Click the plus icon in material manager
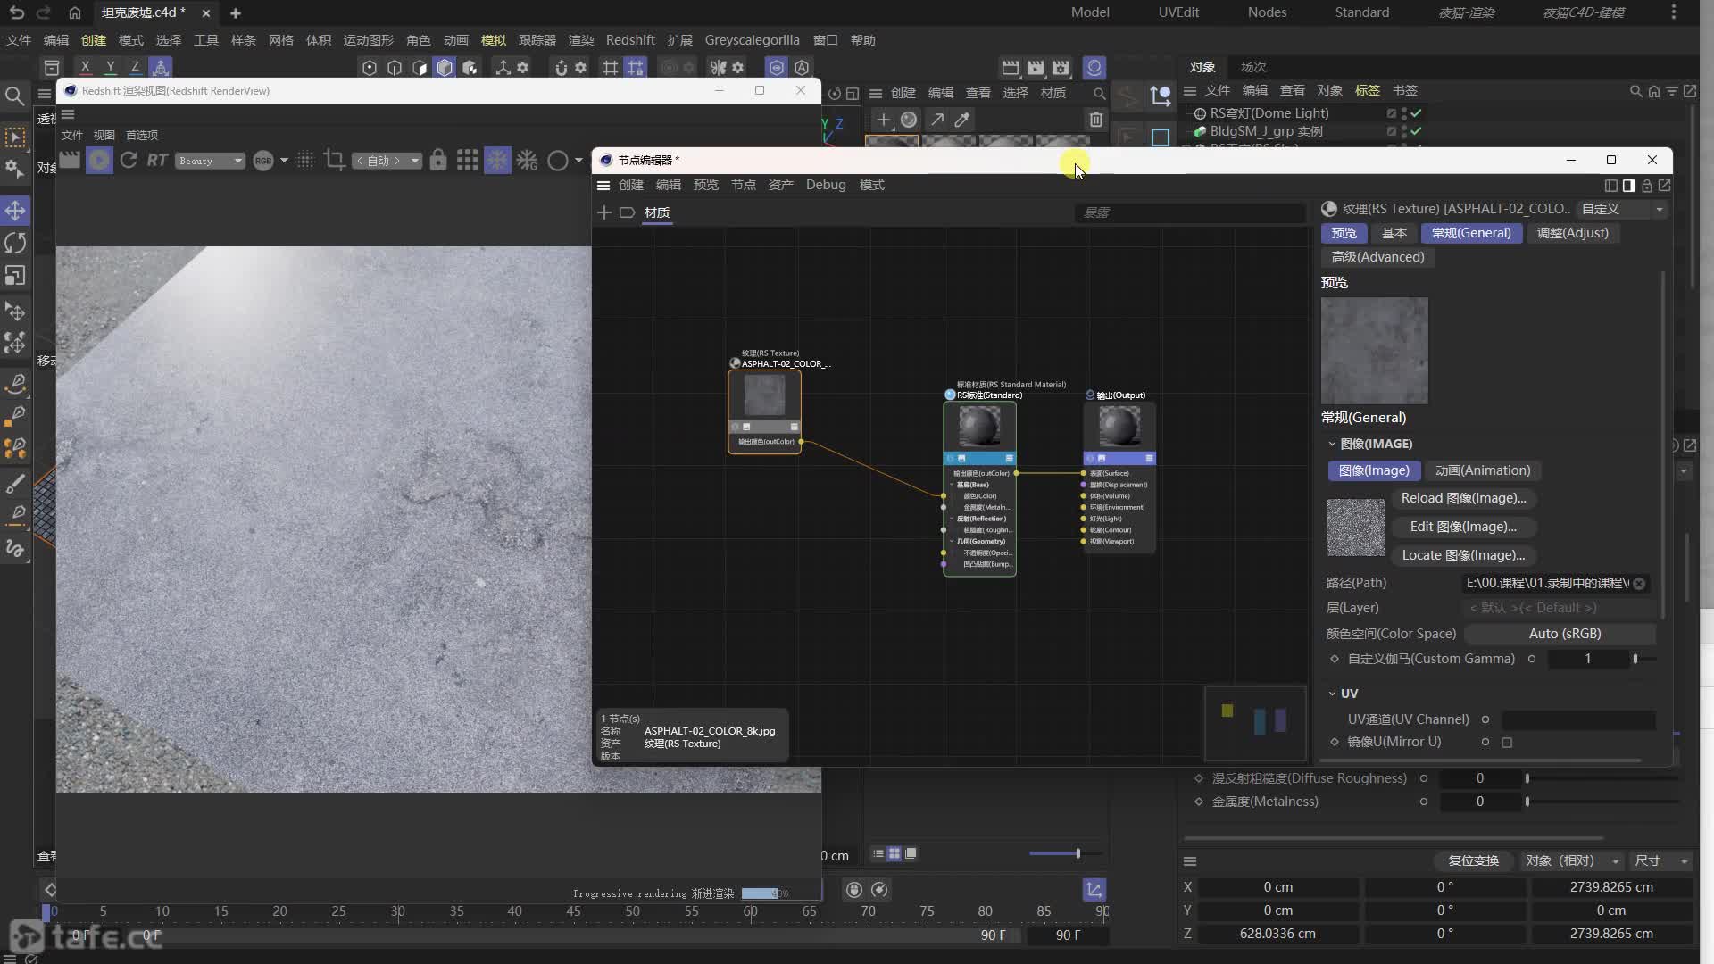The image size is (1714, 964). tap(883, 120)
